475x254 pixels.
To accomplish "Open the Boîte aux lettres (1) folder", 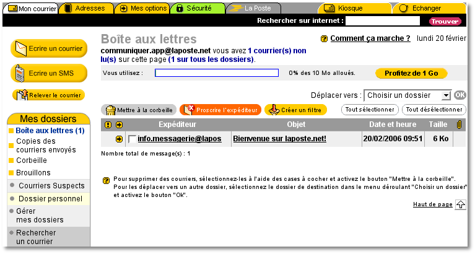I will pos(50,131).
